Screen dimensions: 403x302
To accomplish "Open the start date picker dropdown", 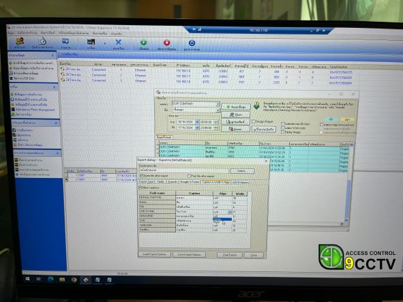I will [x=197, y=122].
